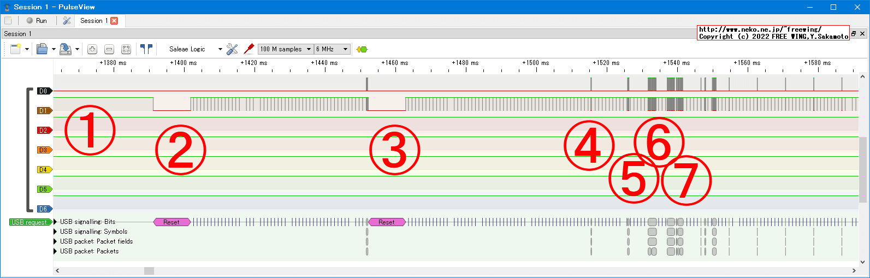870x278 pixels.
Task: Open the 6 MHz sample rate dropdown
Action: click(x=332, y=49)
